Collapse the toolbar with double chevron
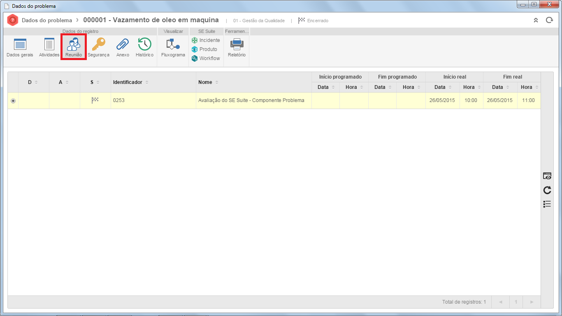 coord(536,20)
